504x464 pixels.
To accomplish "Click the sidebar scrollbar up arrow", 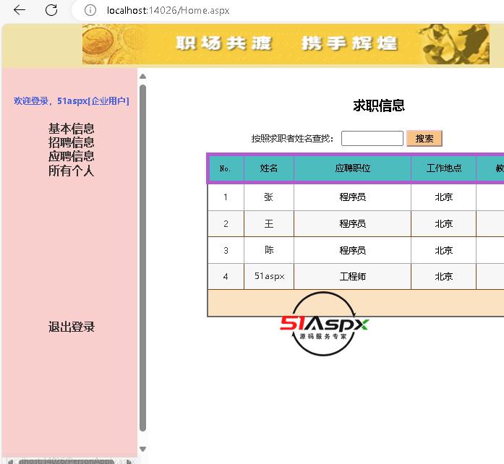I will (143, 77).
